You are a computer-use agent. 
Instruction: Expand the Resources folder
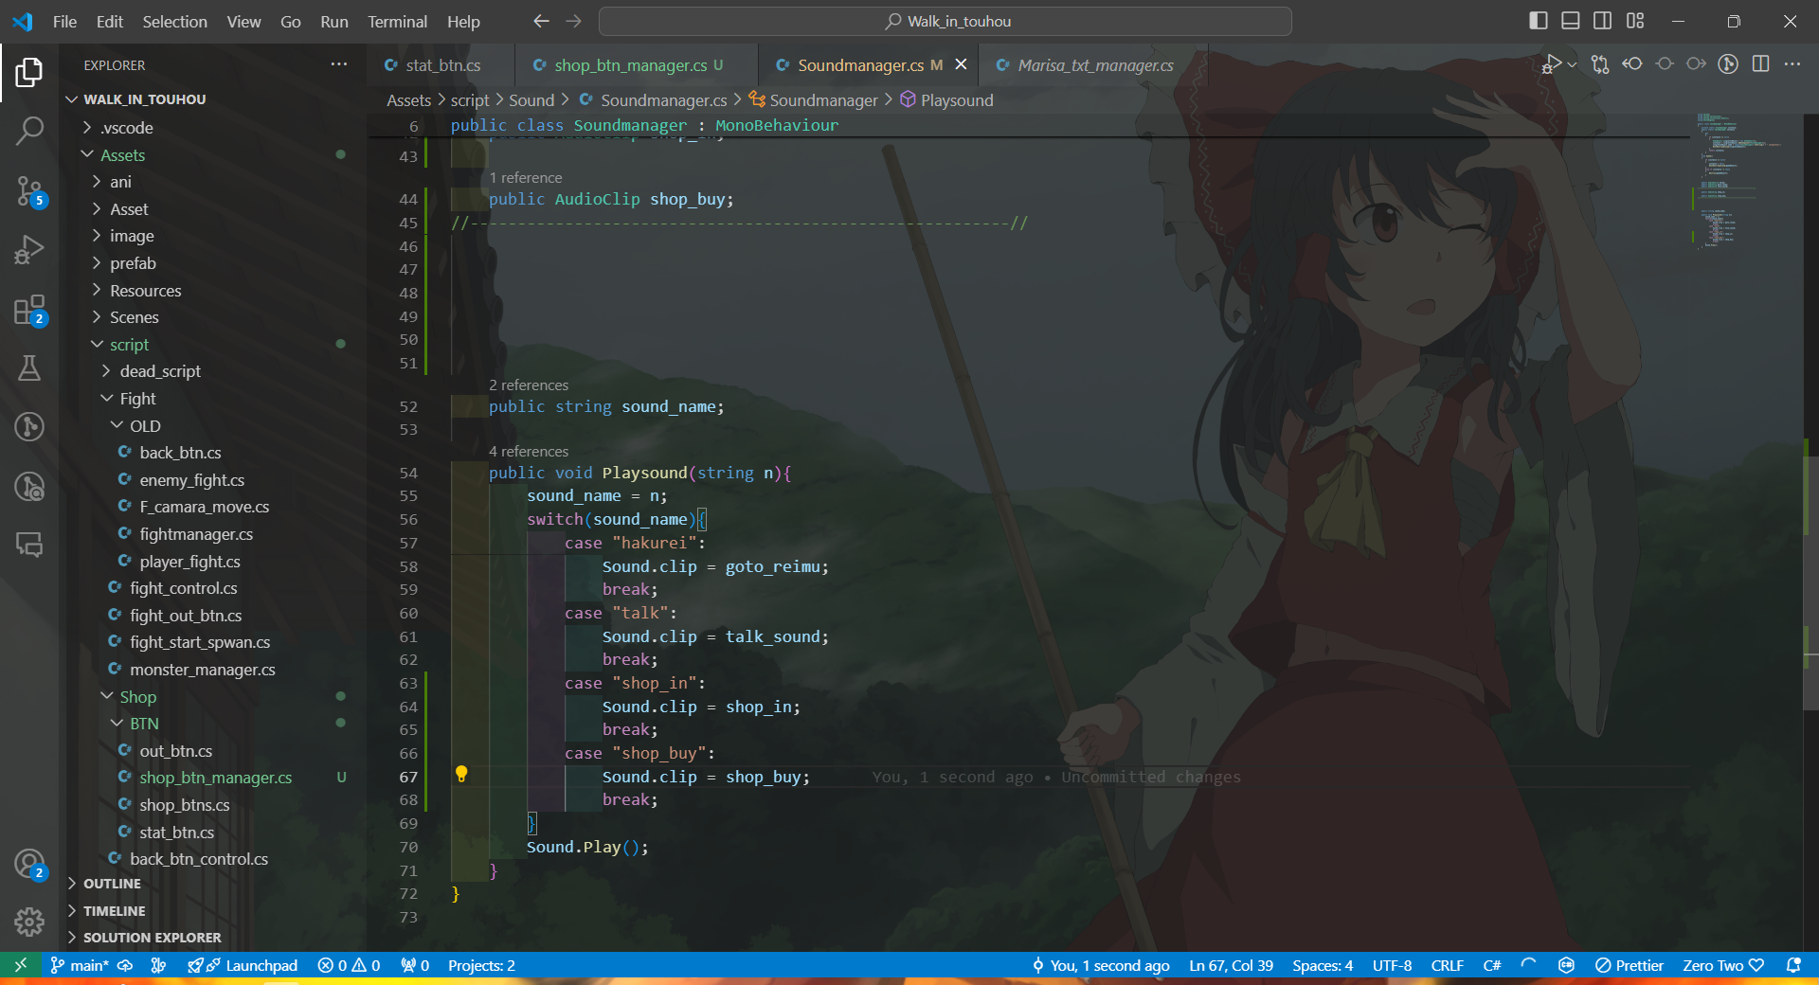[x=97, y=290]
